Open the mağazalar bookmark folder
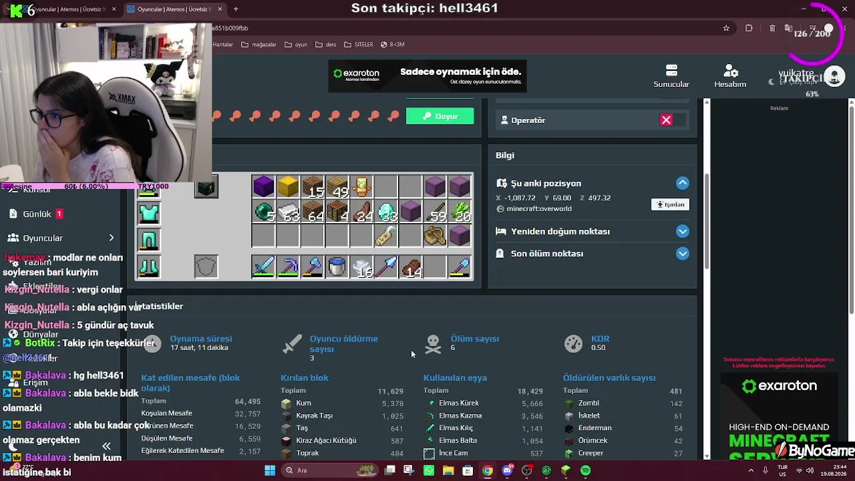Screen dimensions: 855x481 (258, 45)
